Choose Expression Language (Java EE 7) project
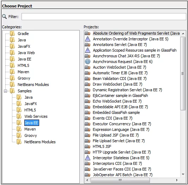This screenshot has height=185, width=188. click(x=121, y=129)
